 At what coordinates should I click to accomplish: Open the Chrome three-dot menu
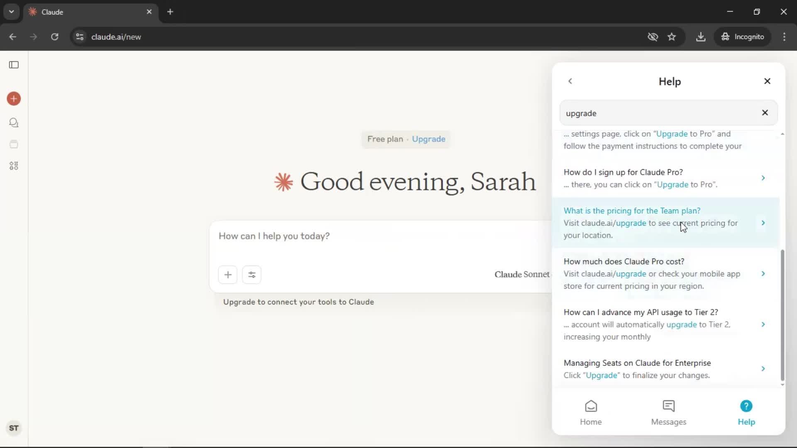pyautogui.click(x=784, y=37)
